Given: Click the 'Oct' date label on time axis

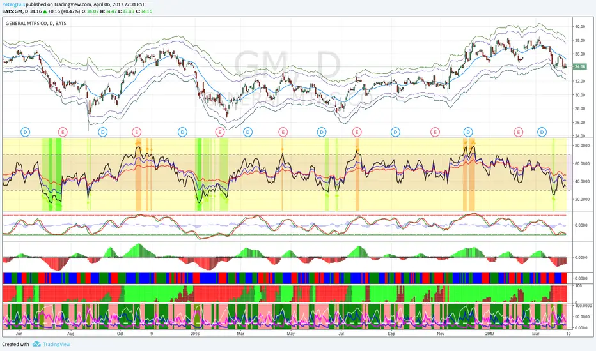Looking at the screenshot, I should (x=120, y=334).
